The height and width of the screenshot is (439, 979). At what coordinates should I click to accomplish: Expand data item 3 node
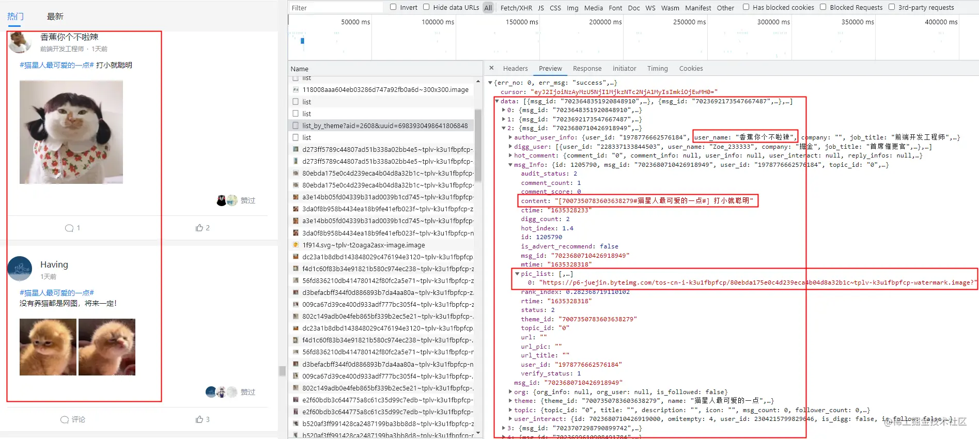(x=504, y=428)
